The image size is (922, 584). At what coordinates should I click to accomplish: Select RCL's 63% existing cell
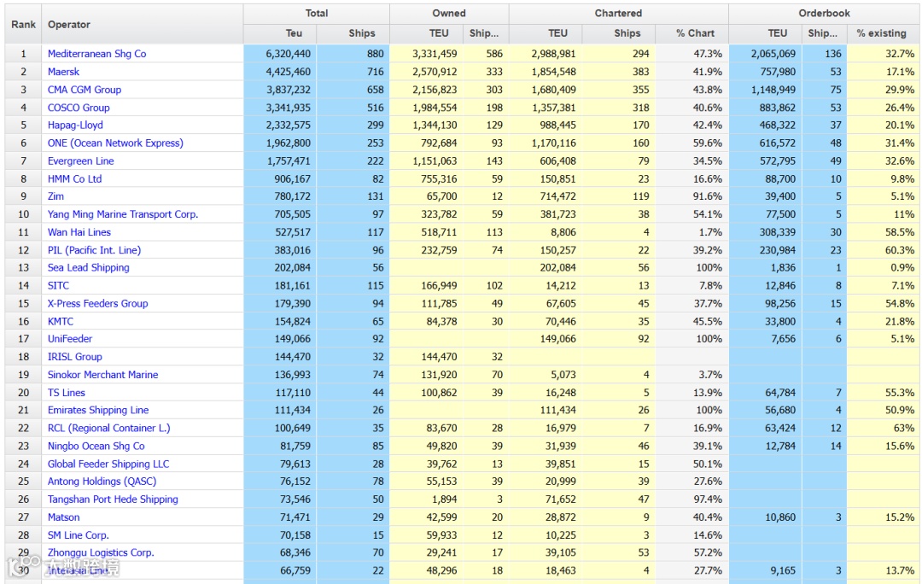[x=883, y=428]
